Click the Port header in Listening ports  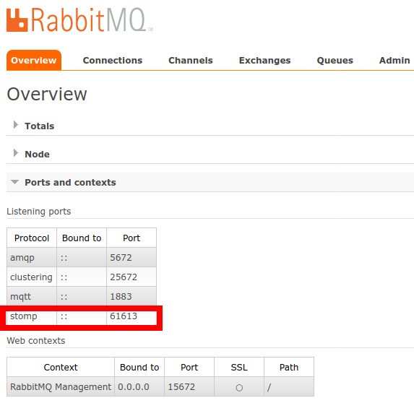pos(131,238)
